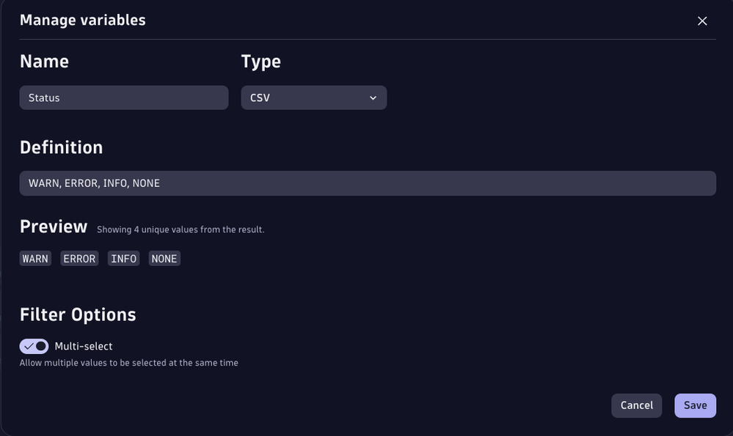Screen dimensions: 733x436
Task: Click the Filter Options heading
Action: coord(78,314)
